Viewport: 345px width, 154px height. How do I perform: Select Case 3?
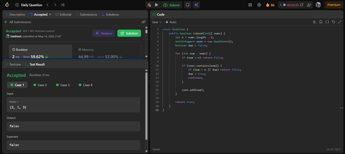(63, 85)
